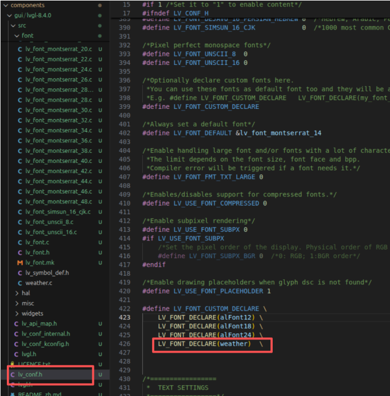Open lv_font_unscii_16.c file

[51, 232]
